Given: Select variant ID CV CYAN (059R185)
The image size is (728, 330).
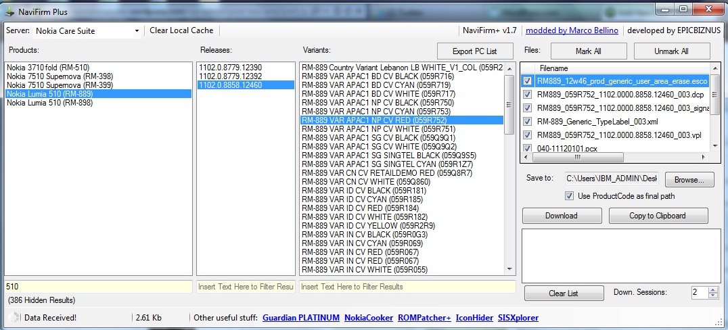Looking at the screenshot, I should [402, 199].
